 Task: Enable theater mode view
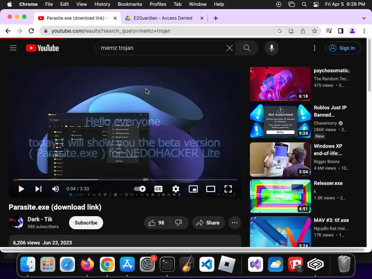coord(211,189)
